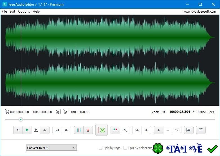Screen dimensions: 220x156
Task: Open the Options menu
Action: [24, 12]
